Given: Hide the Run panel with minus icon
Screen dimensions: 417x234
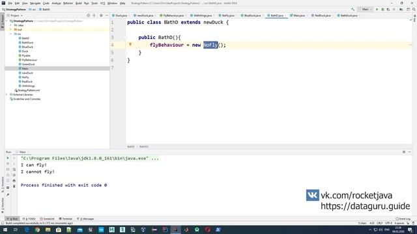Looking at the screenshot, I should 410,152.
